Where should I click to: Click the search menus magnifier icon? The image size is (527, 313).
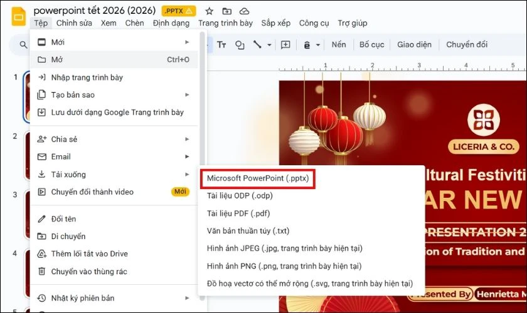23,44
